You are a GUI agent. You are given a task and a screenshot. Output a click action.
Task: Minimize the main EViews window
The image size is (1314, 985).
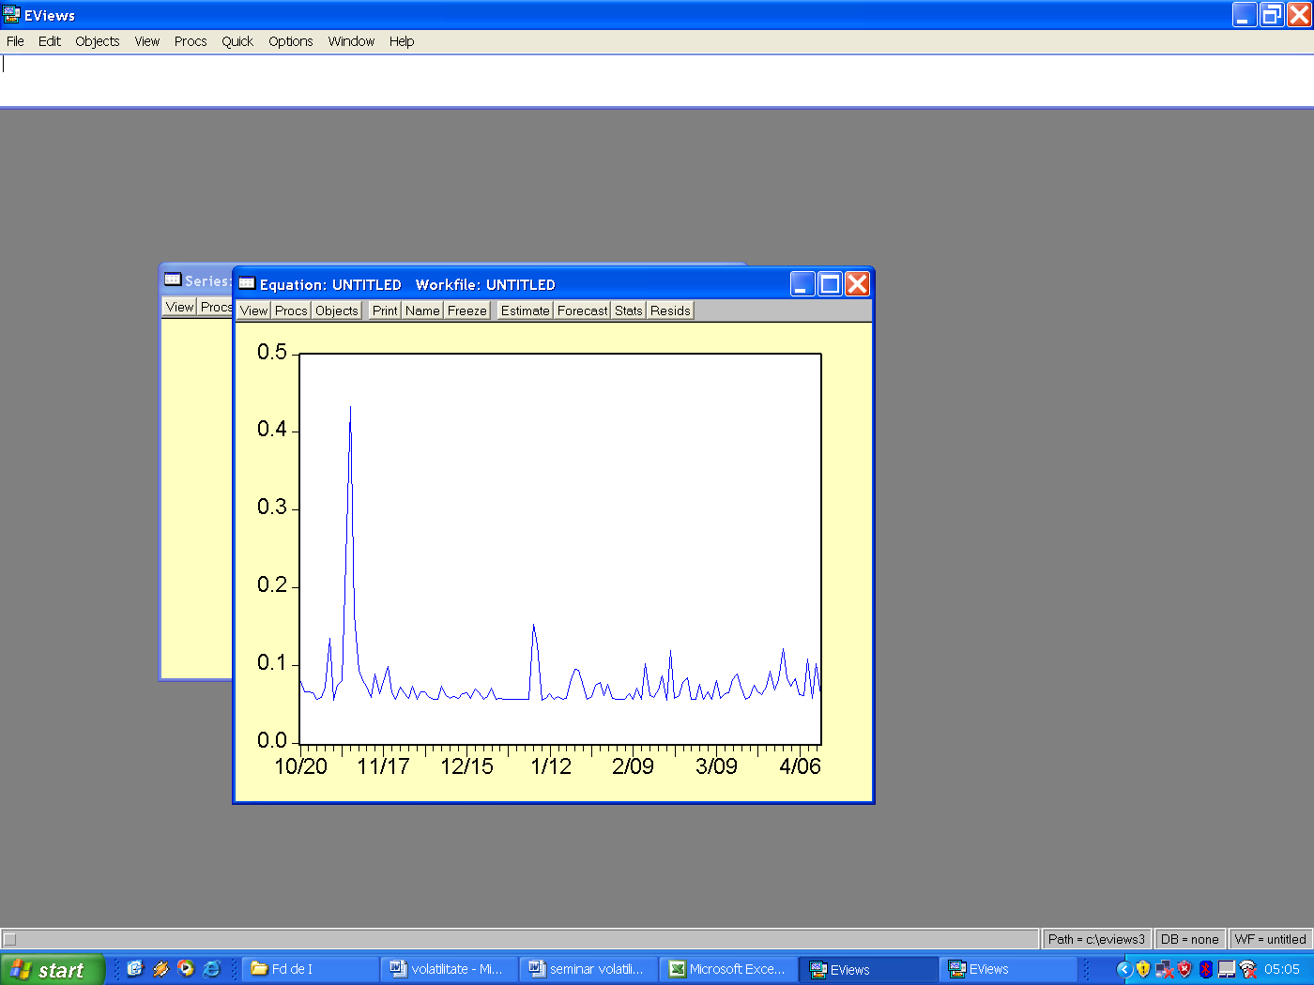pyautogui.click(x=1245, y=15)
